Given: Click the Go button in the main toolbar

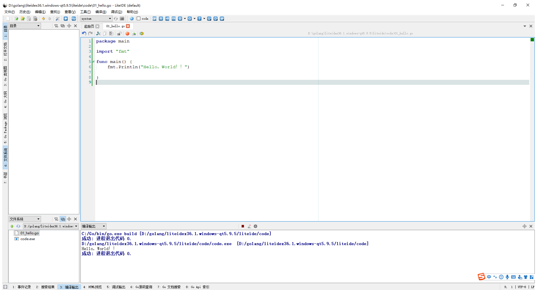Looking at the screenshot, I should (74, 19).
